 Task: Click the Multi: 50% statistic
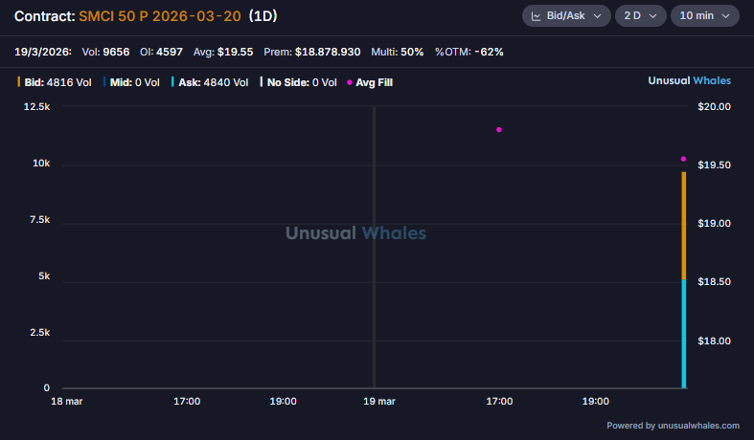[x=398, y=52]
